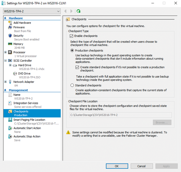
Task: Select the Production checkpoints radio button
Action: click(x=72, y=51)
